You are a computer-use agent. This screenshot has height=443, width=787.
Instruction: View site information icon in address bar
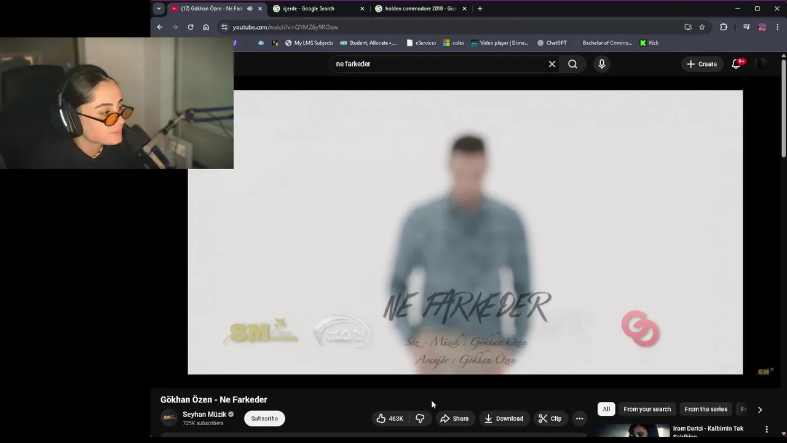[x=224, y=27]
